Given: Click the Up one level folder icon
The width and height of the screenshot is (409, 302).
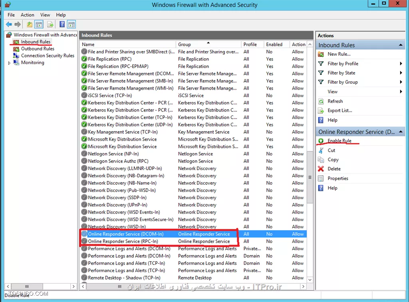Looking at the screenshot, I should [29, 24].
